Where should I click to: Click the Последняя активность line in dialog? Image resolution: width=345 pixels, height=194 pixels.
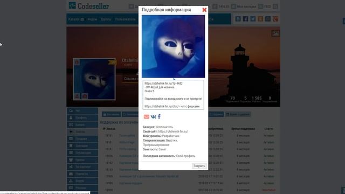(169, 156)
